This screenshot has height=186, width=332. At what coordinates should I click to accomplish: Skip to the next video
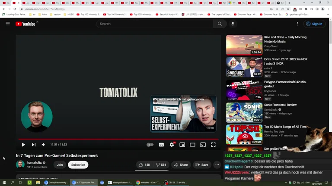[x=33, y=145]
